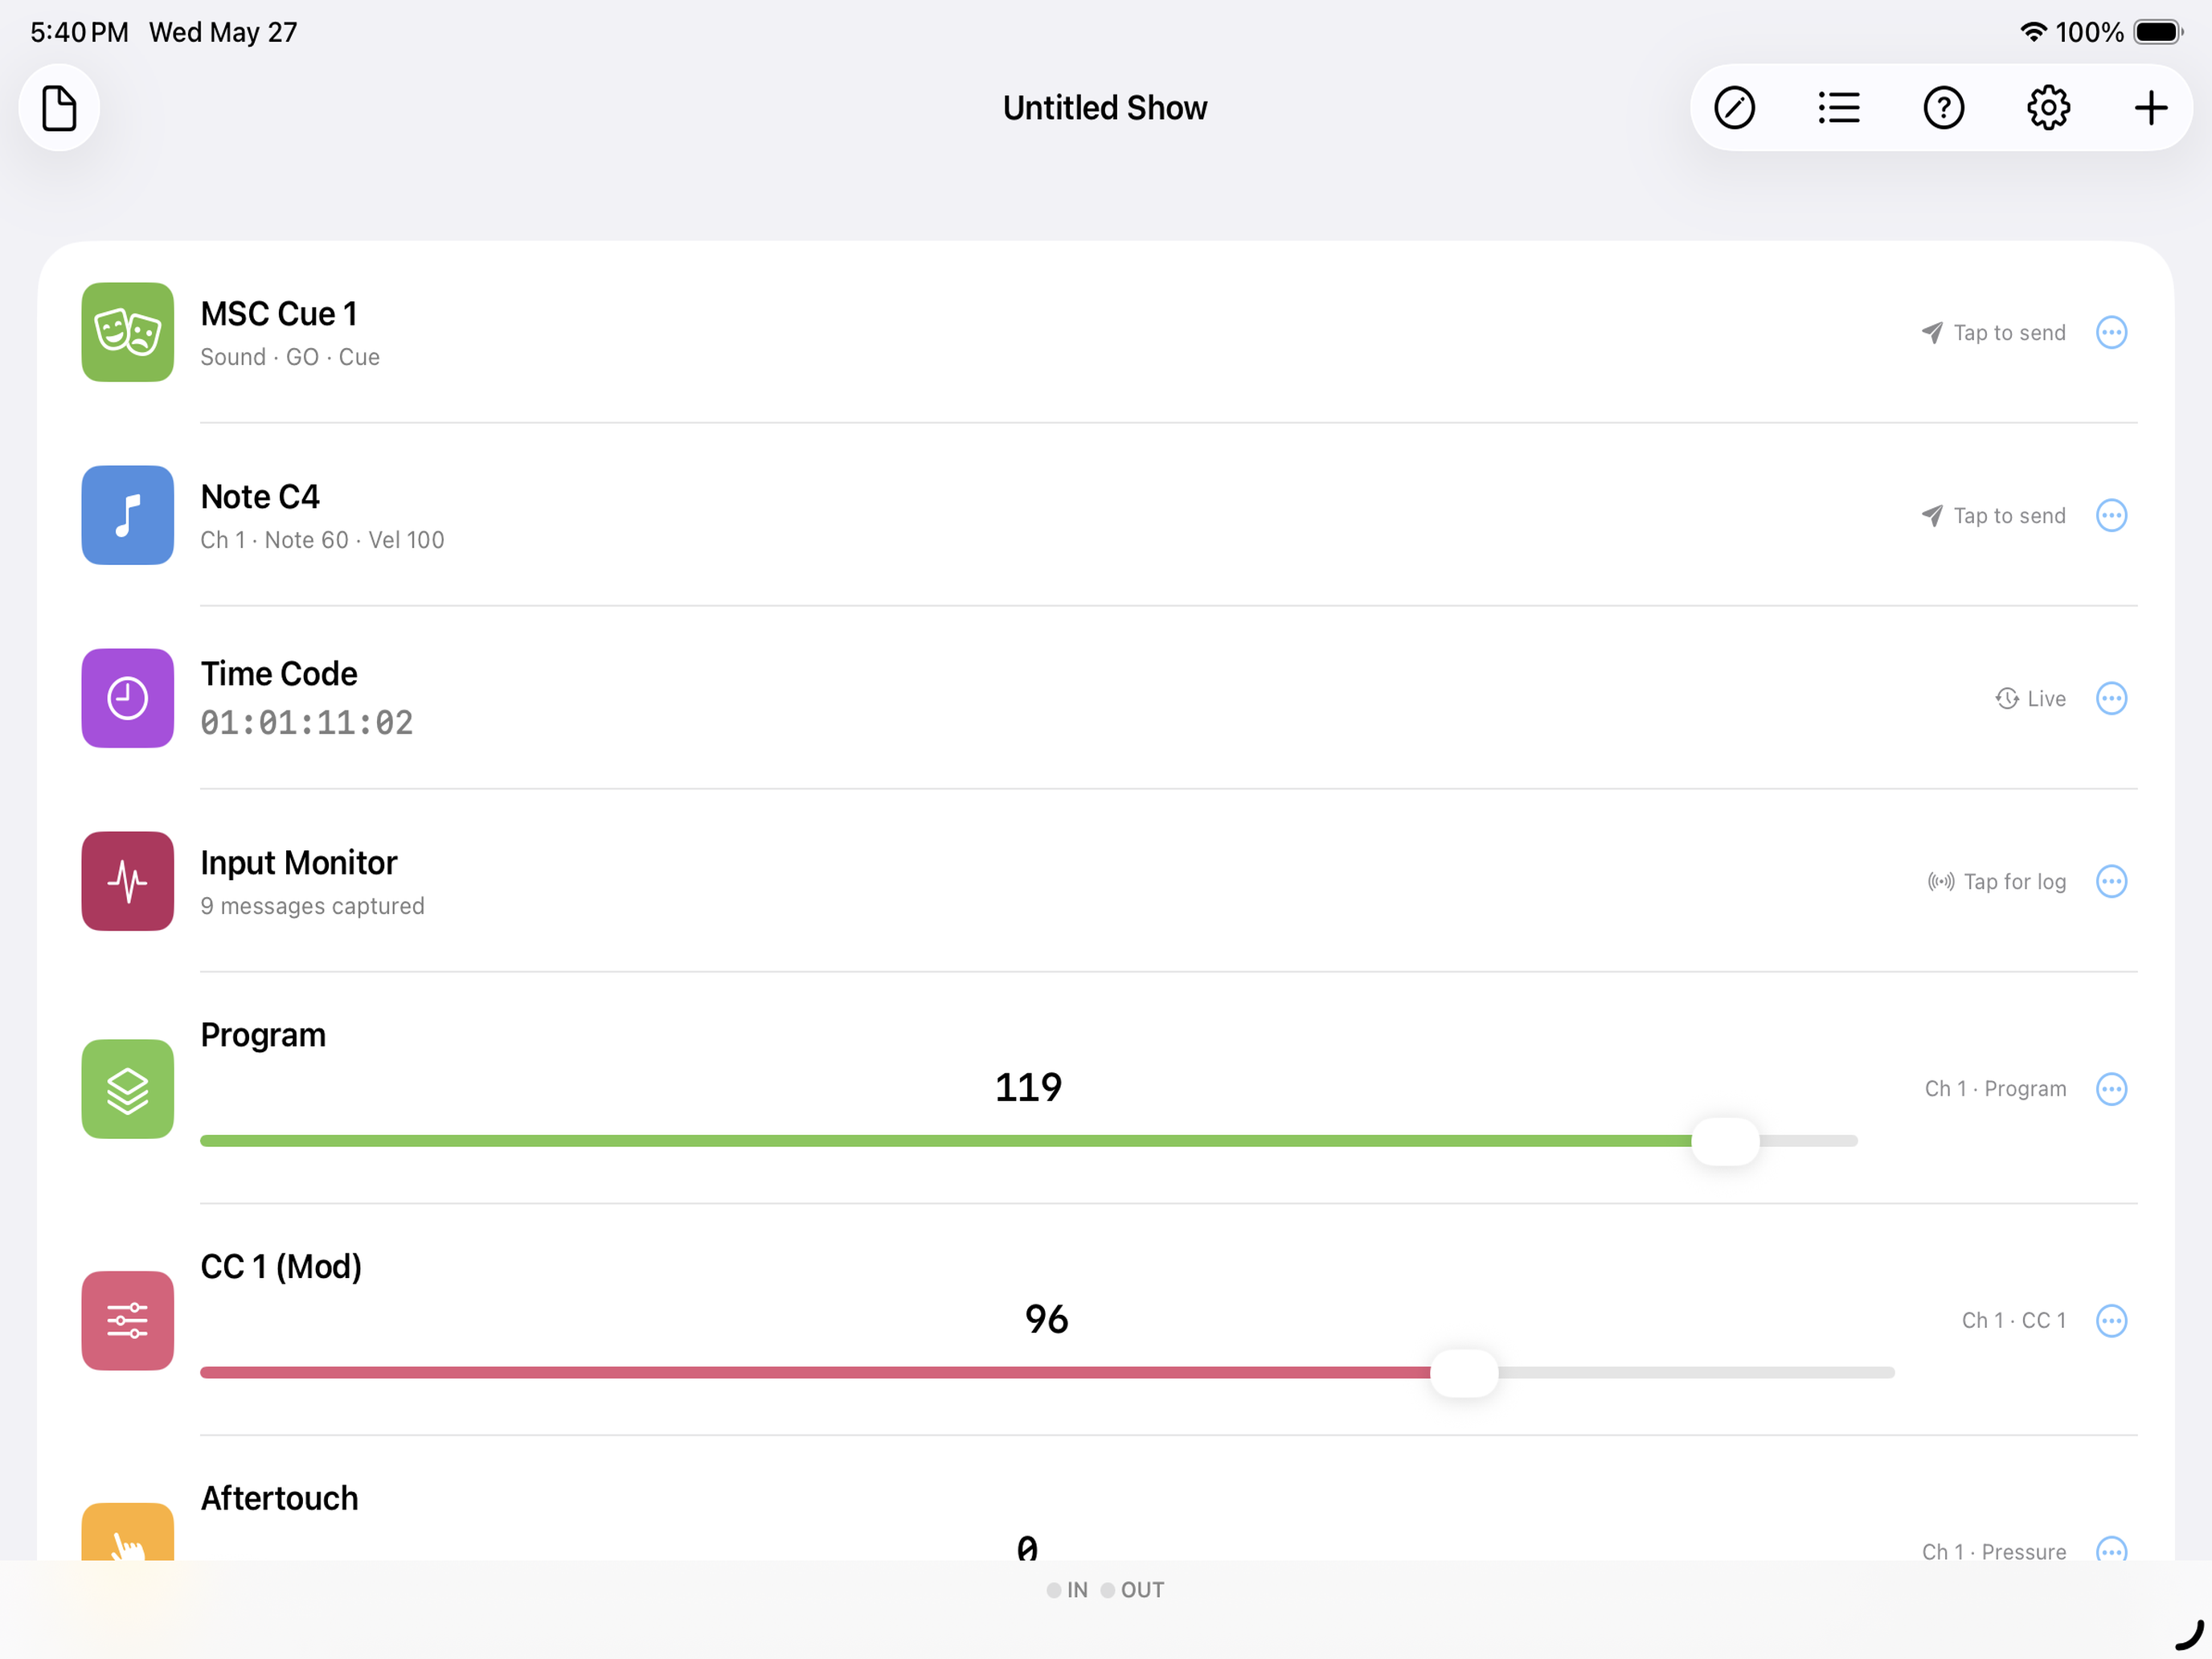Tap the Input Monitor waveform icon

[x=127, y=881]
